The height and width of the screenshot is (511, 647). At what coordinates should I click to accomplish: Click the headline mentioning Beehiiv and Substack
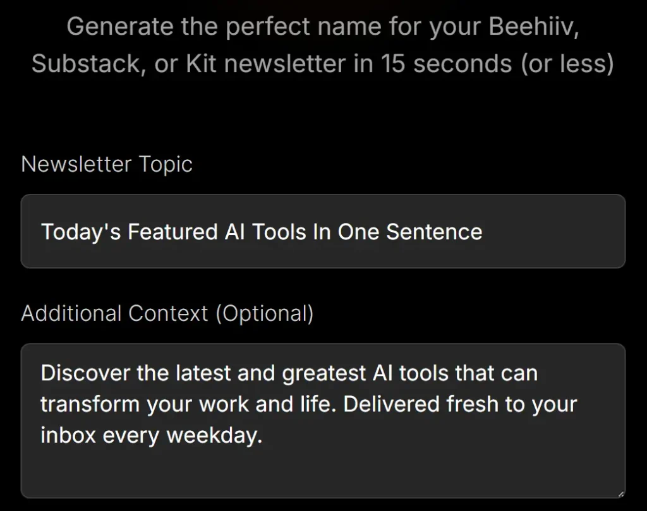point(323,44)
